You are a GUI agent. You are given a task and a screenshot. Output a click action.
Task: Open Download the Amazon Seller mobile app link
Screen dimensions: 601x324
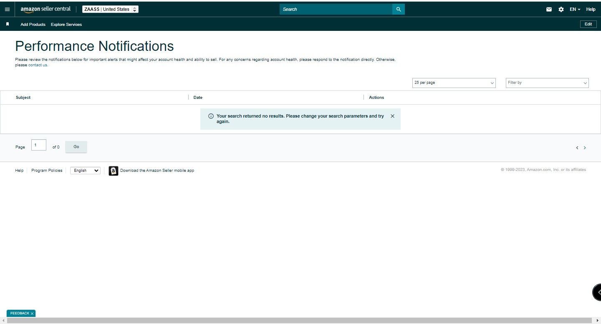[157, 171]
